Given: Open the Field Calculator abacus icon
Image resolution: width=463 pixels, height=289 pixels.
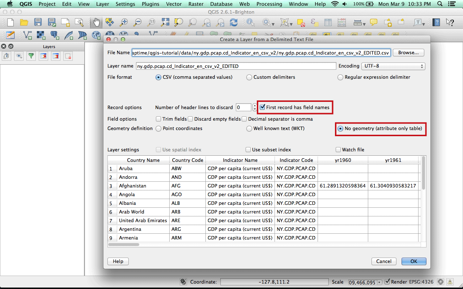Looking at the screenshot, I should coord(341,22).
